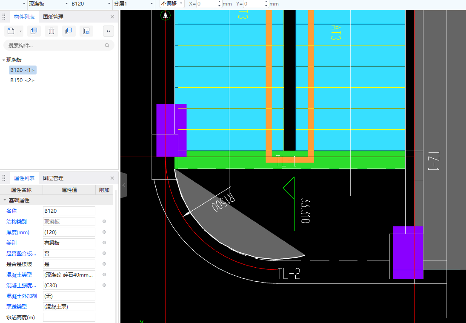466x323 pixels.
Task: Click the 构件列表 panel drag grip
Action: pos(4,17)
